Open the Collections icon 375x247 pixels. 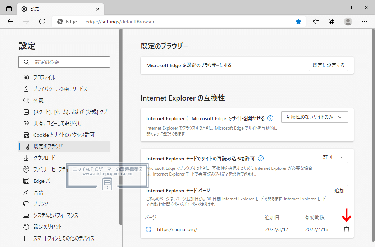pos(331,22)
